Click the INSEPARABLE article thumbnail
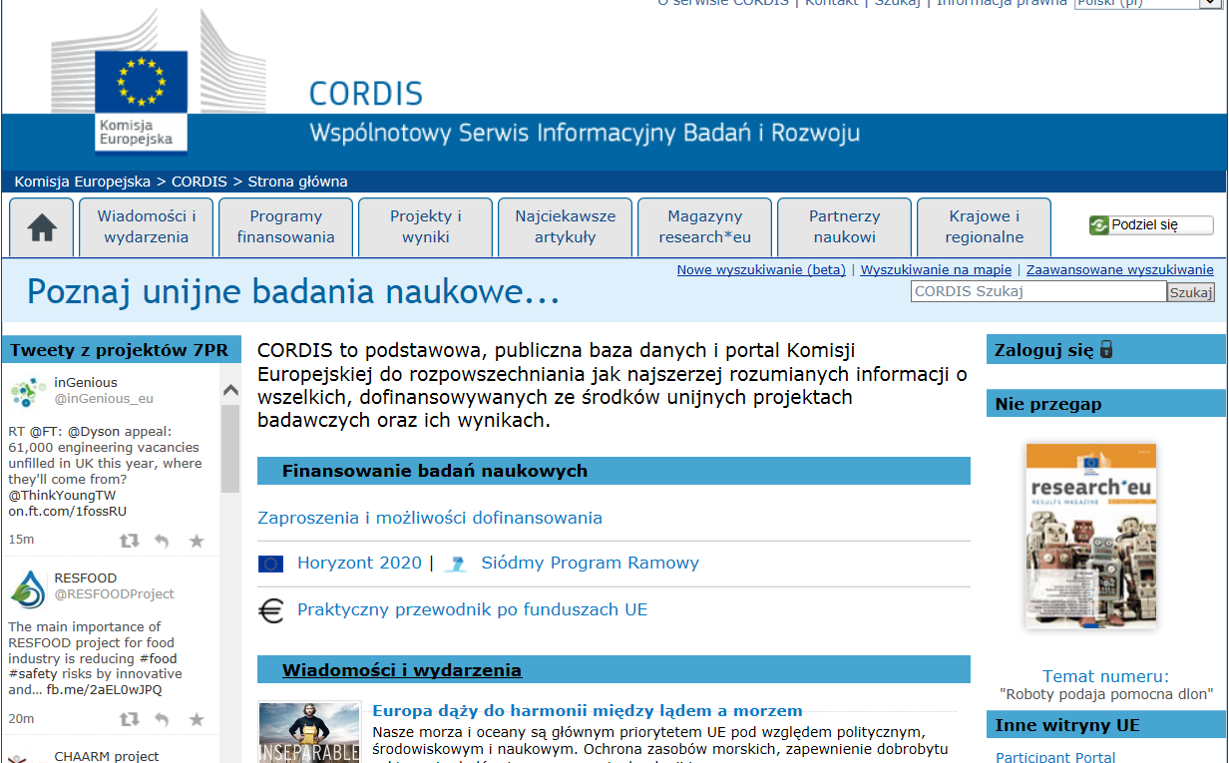The image size is (1229, 763). tap(308, 732)
